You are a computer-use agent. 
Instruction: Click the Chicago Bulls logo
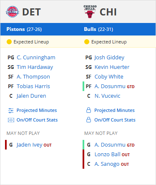point(90,12)
